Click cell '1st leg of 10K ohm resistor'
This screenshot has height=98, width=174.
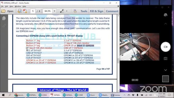pyautogui.click(x=76, y=43)
